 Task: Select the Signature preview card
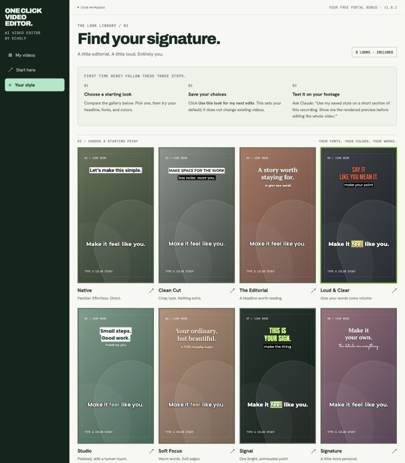coord(359,376)
